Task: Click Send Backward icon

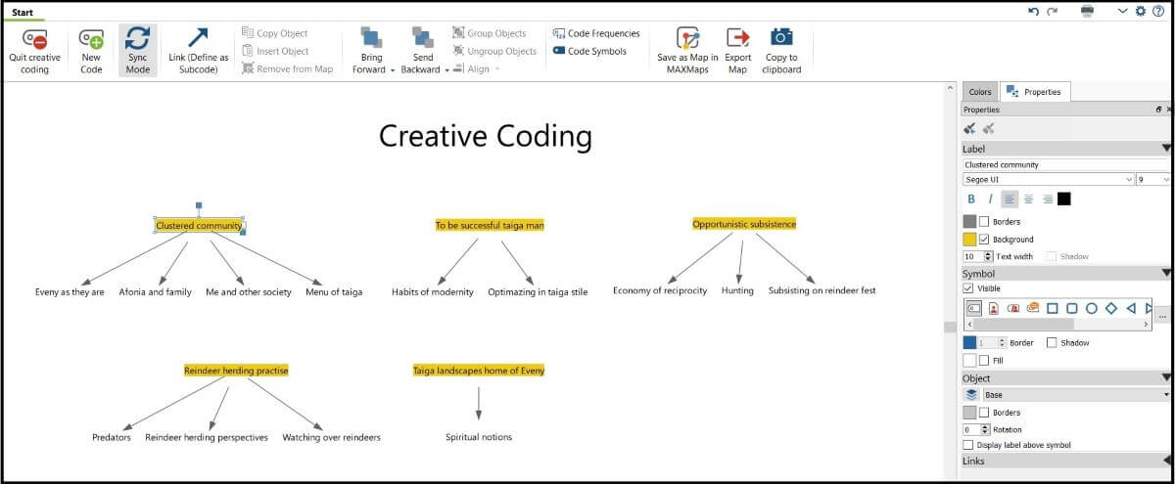Action: coord(423,38)
